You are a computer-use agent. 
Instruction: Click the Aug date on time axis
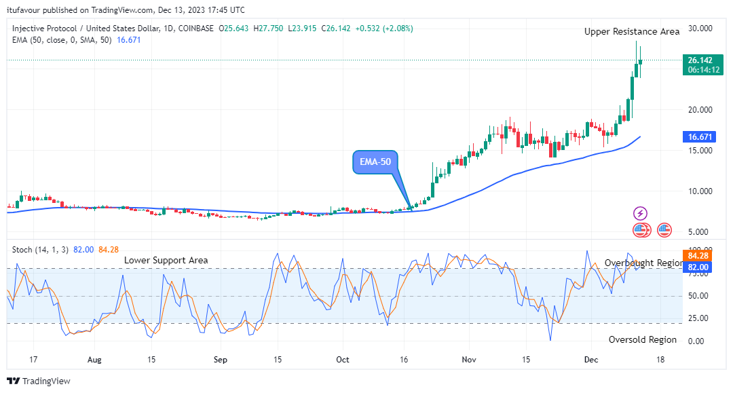[94, 359]
